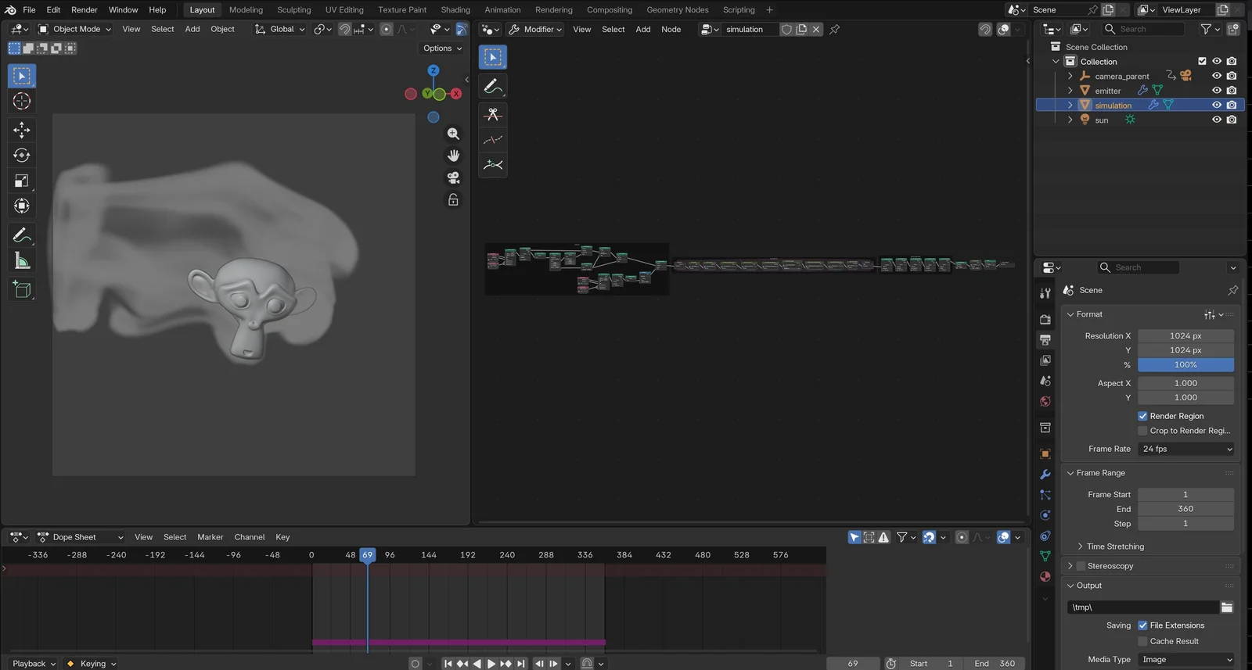Open the Render menu

pyautogui.click(x=85, y=10)
